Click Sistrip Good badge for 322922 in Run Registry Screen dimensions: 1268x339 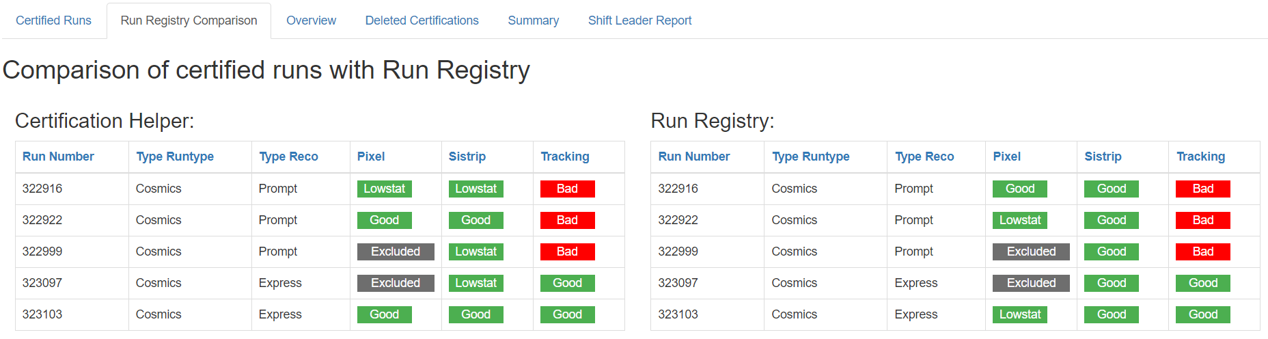[x=1112, y=220]
